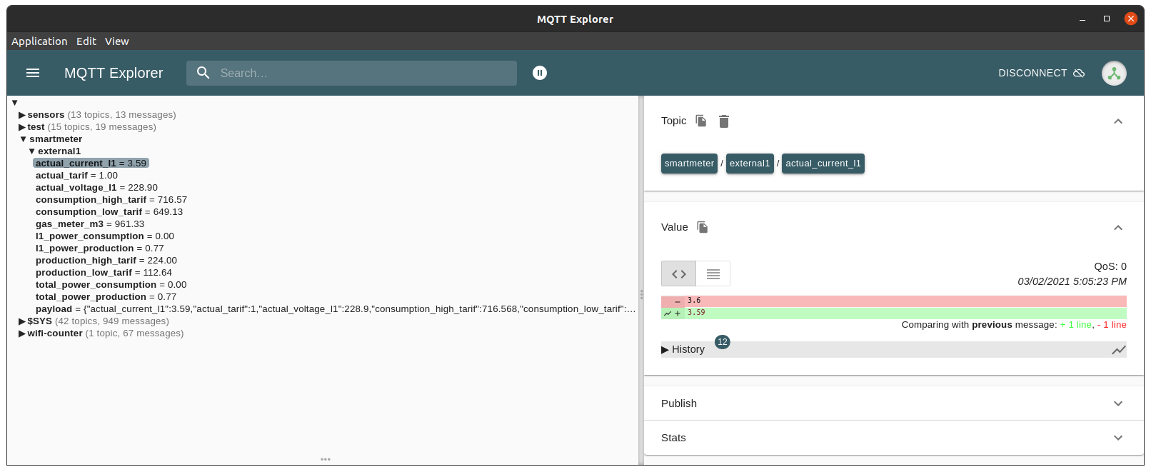Screen dimensions: 1151x472
Task: Click the smartmeter breadcrumb chip
Action: (x=689, y=164)
